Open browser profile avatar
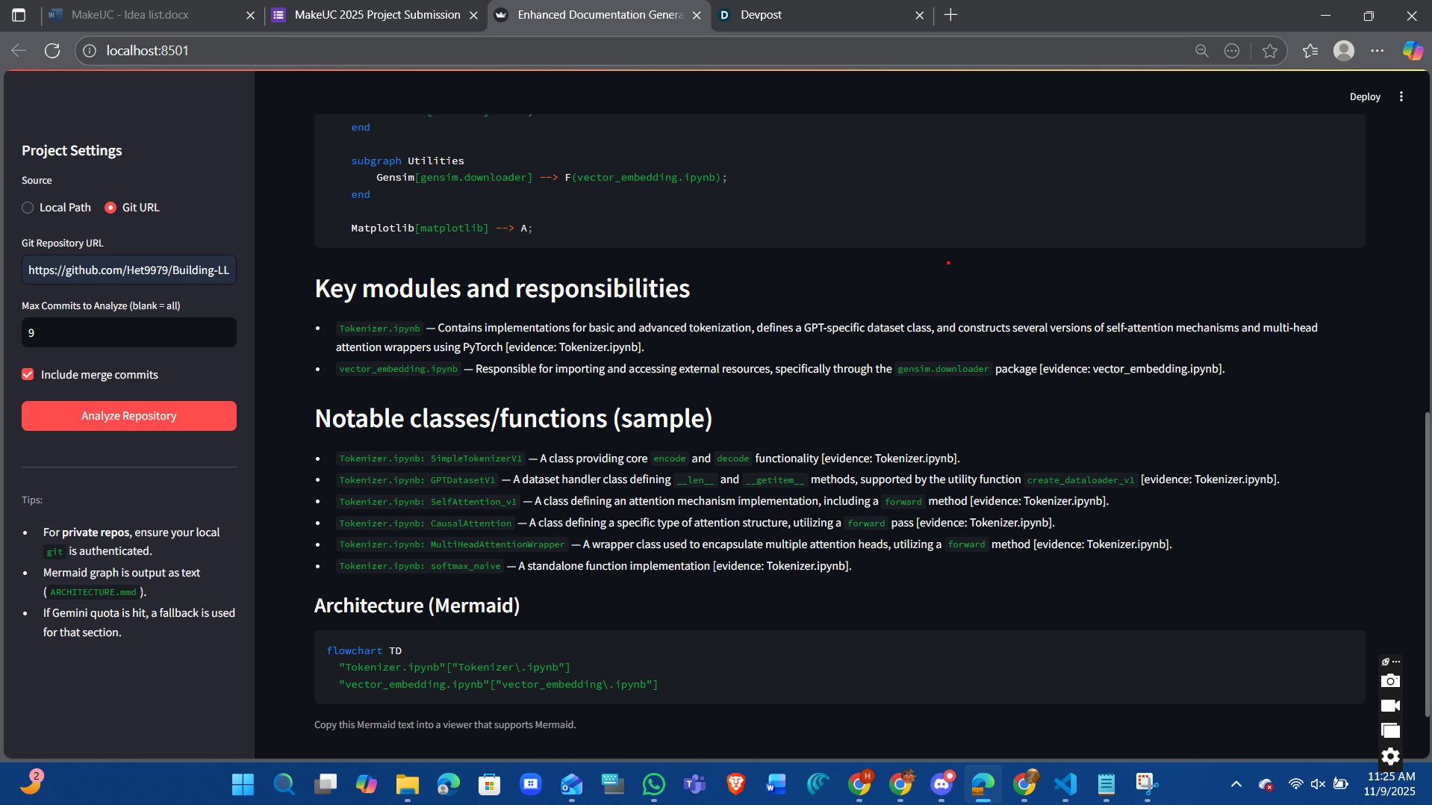Screen dimensions: 1432x805 click(1344, 51)
